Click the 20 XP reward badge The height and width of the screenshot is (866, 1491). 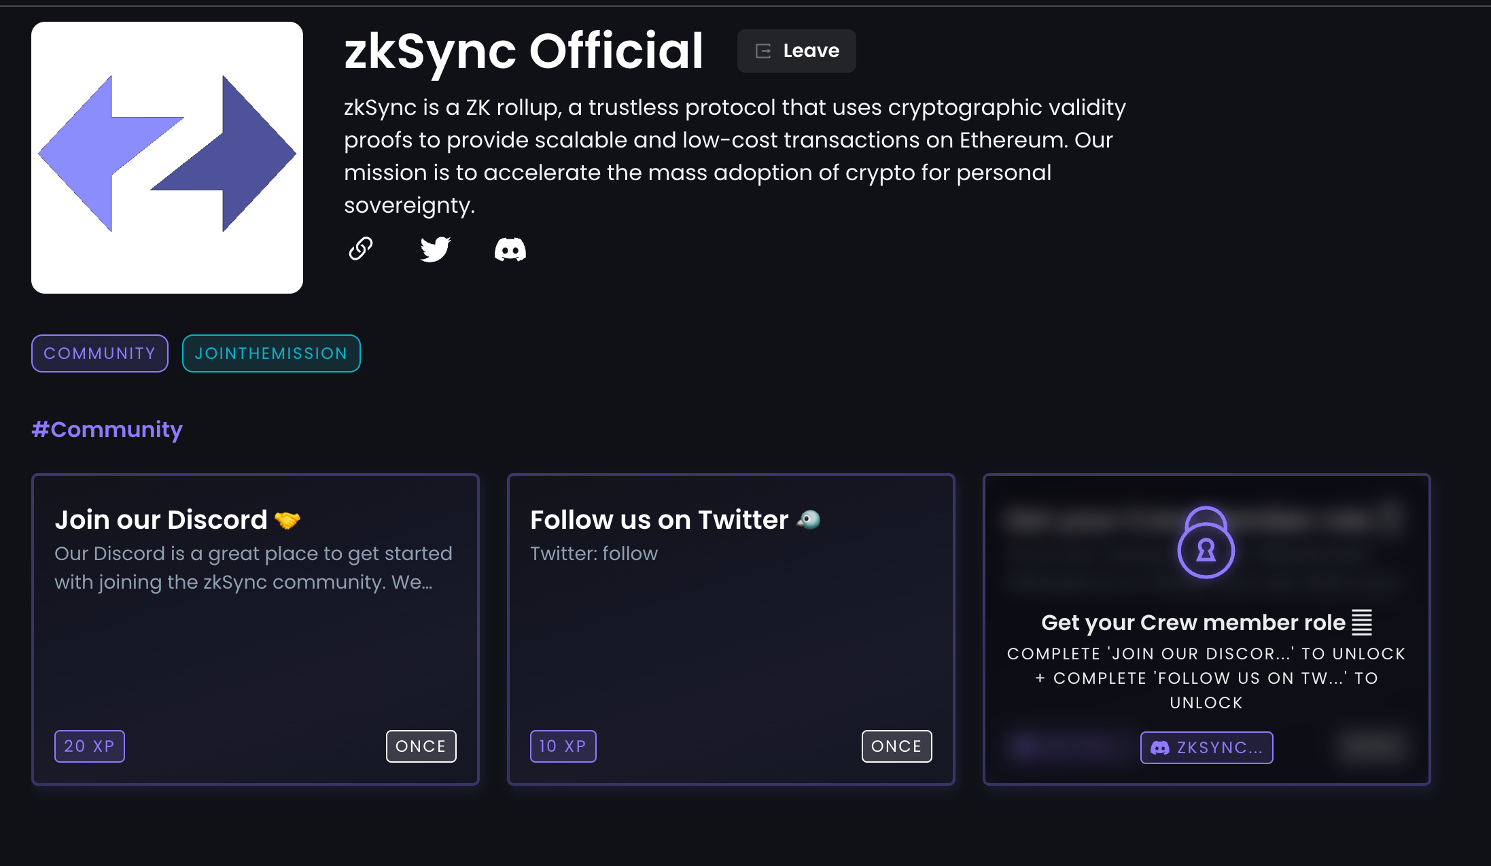(89, 746)
